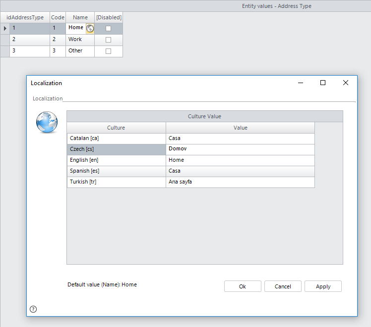Select the English [en] culture row
Viewport: 371px width, 327px height.
coord(117,160)
